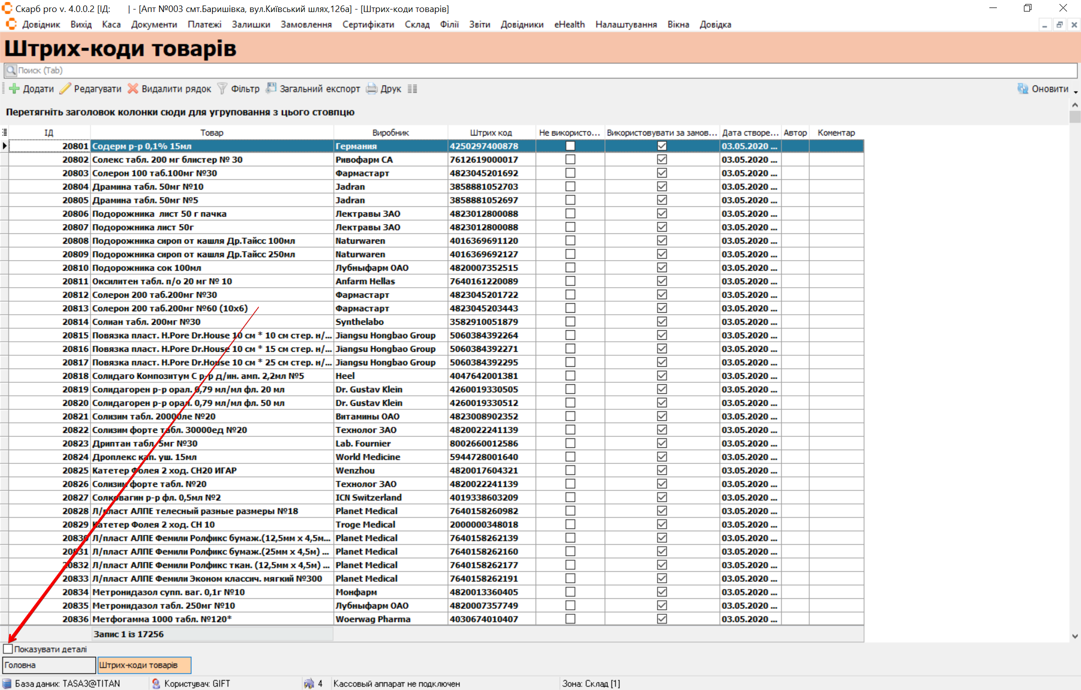The width and height of the screenshot is (1081, 690).
Task: Click the column chooser icon after Друк
Action: (x=413, y=89)
